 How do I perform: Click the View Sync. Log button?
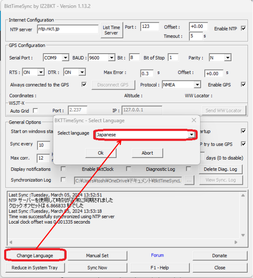pyautogui.click(x=221, y=180)
